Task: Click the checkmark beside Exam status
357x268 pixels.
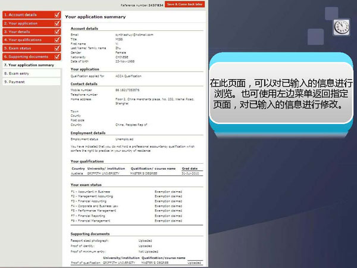Action: (x=57, y=48)
